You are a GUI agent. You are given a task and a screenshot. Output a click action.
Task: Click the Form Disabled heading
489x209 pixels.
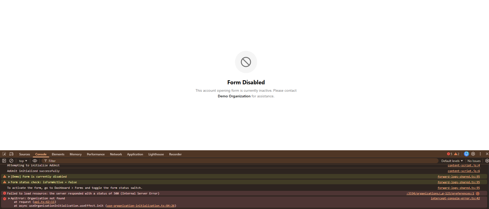coord(246,83)
